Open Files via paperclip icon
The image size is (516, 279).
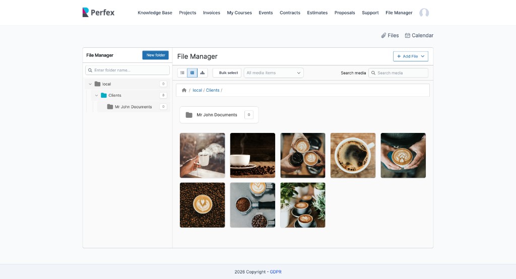384,35
